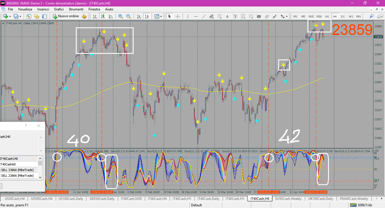
Task: Draw a horizontal line tool
Action: 196,16
